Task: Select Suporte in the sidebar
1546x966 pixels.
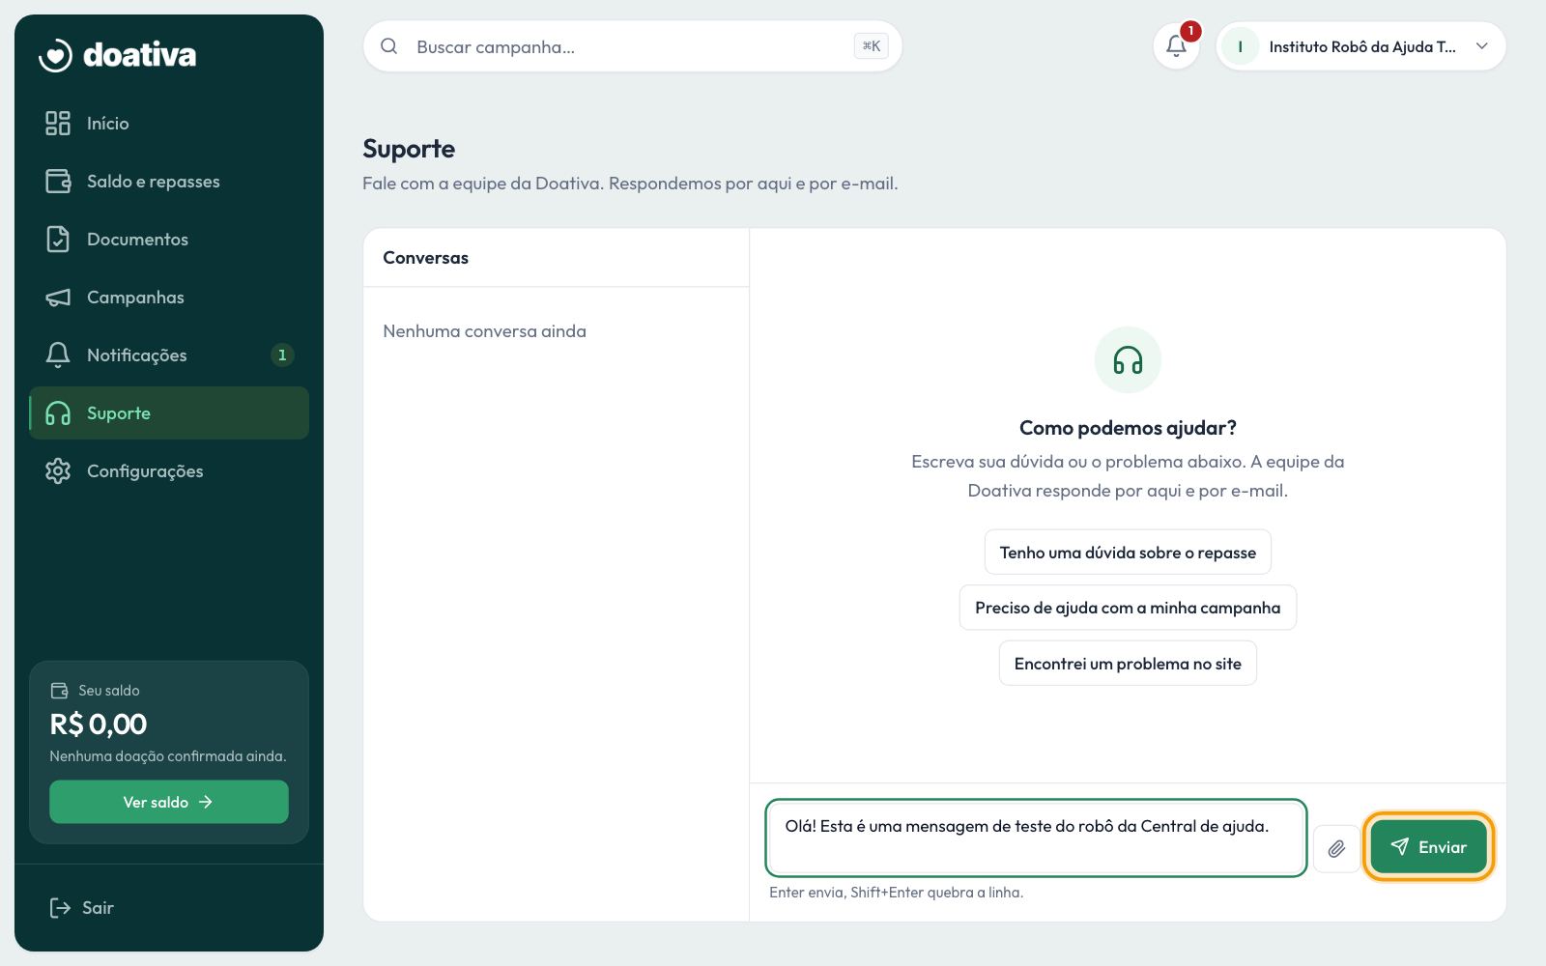Action: (169, 413)
